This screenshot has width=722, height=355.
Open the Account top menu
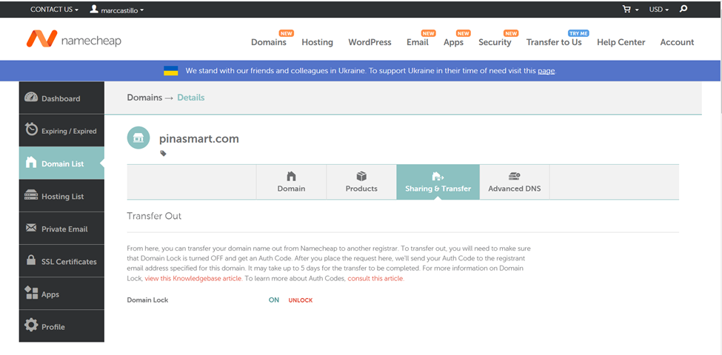tap(677, 42)
